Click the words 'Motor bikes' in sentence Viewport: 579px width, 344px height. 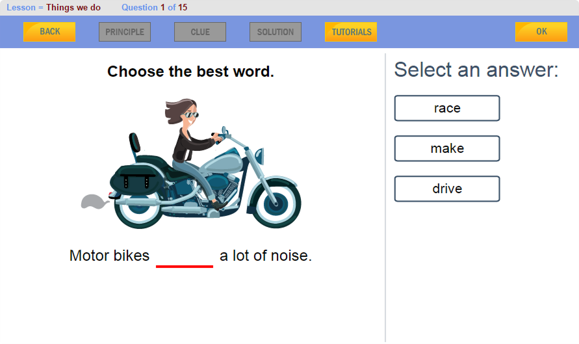[x=109, y=256]
